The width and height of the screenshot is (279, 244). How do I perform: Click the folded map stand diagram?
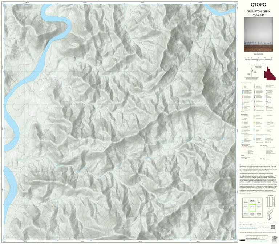270,215
